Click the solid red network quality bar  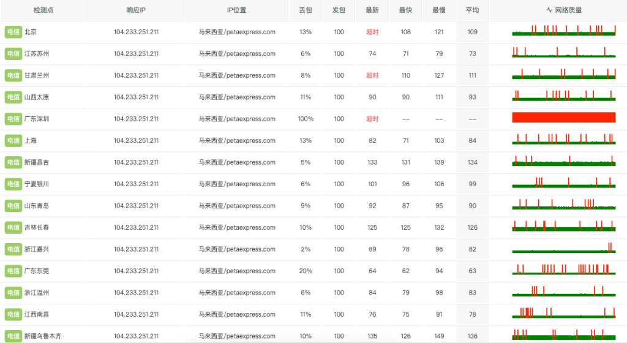(x=563, y=118)
